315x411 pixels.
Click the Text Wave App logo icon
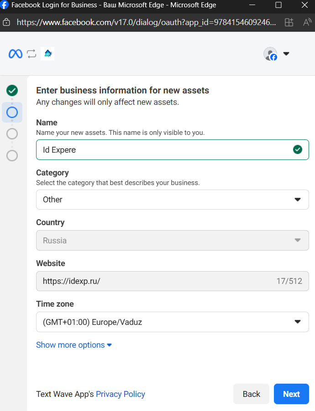click(x=47, y=54)
